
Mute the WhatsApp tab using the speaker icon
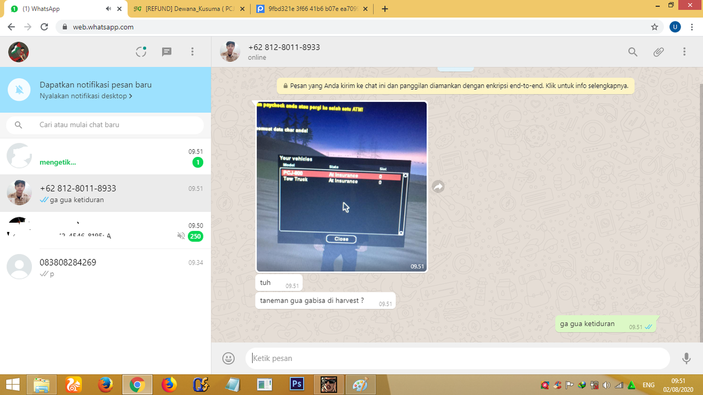(x=108, y=9)
